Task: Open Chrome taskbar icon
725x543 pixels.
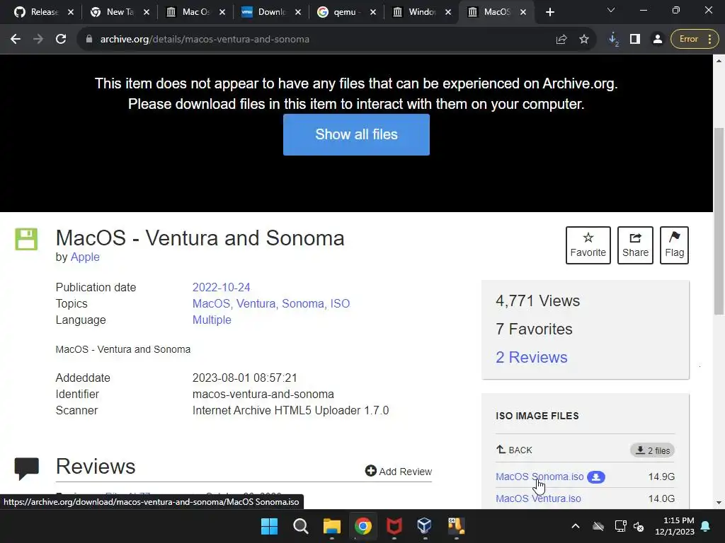Action: 363,526
